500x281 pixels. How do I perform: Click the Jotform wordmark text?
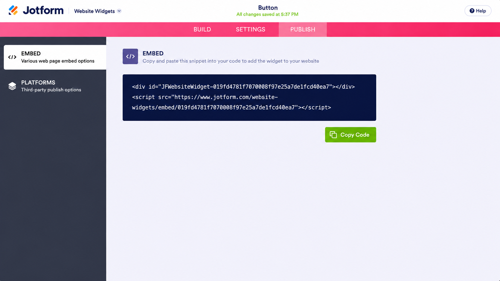click(x=43, y=10)
